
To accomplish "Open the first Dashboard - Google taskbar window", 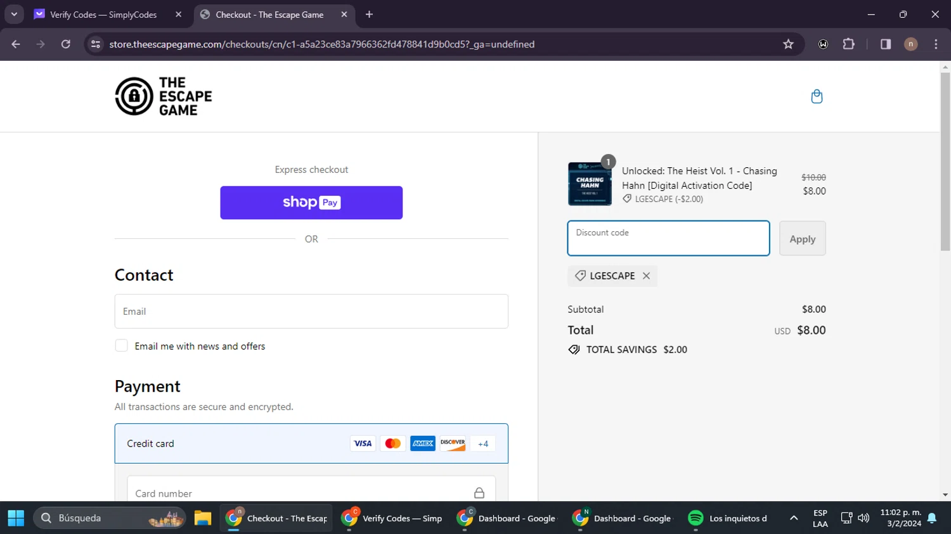I will coord(507,518).
